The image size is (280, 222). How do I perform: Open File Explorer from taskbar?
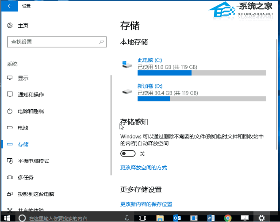(160, 218)
